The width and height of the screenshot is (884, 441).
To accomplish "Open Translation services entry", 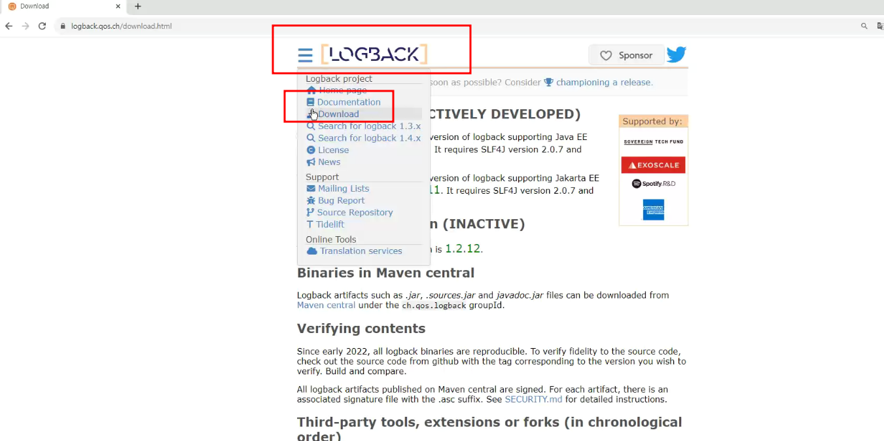I will (x=361, y=251).
